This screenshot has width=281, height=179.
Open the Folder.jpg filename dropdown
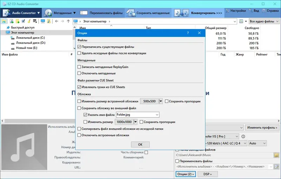click(x=157, y=115)
